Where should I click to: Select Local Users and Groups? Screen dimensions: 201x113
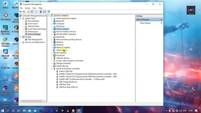tap(37, 29)
